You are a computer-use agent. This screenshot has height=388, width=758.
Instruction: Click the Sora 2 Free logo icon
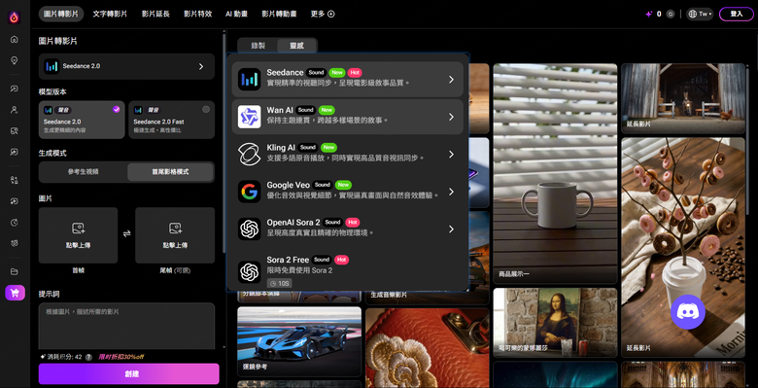250,271
